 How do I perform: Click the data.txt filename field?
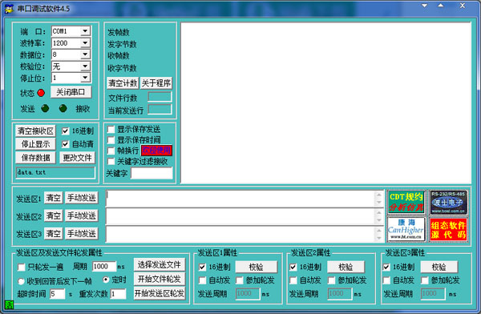(55, 172)
